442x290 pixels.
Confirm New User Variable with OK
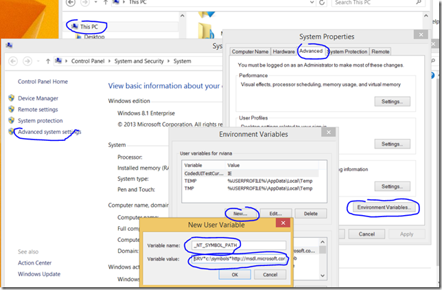tap(235, 274)
